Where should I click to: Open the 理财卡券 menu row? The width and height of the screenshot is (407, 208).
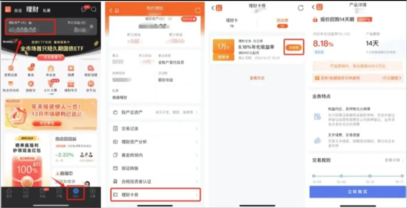click(x=155, y=194)
